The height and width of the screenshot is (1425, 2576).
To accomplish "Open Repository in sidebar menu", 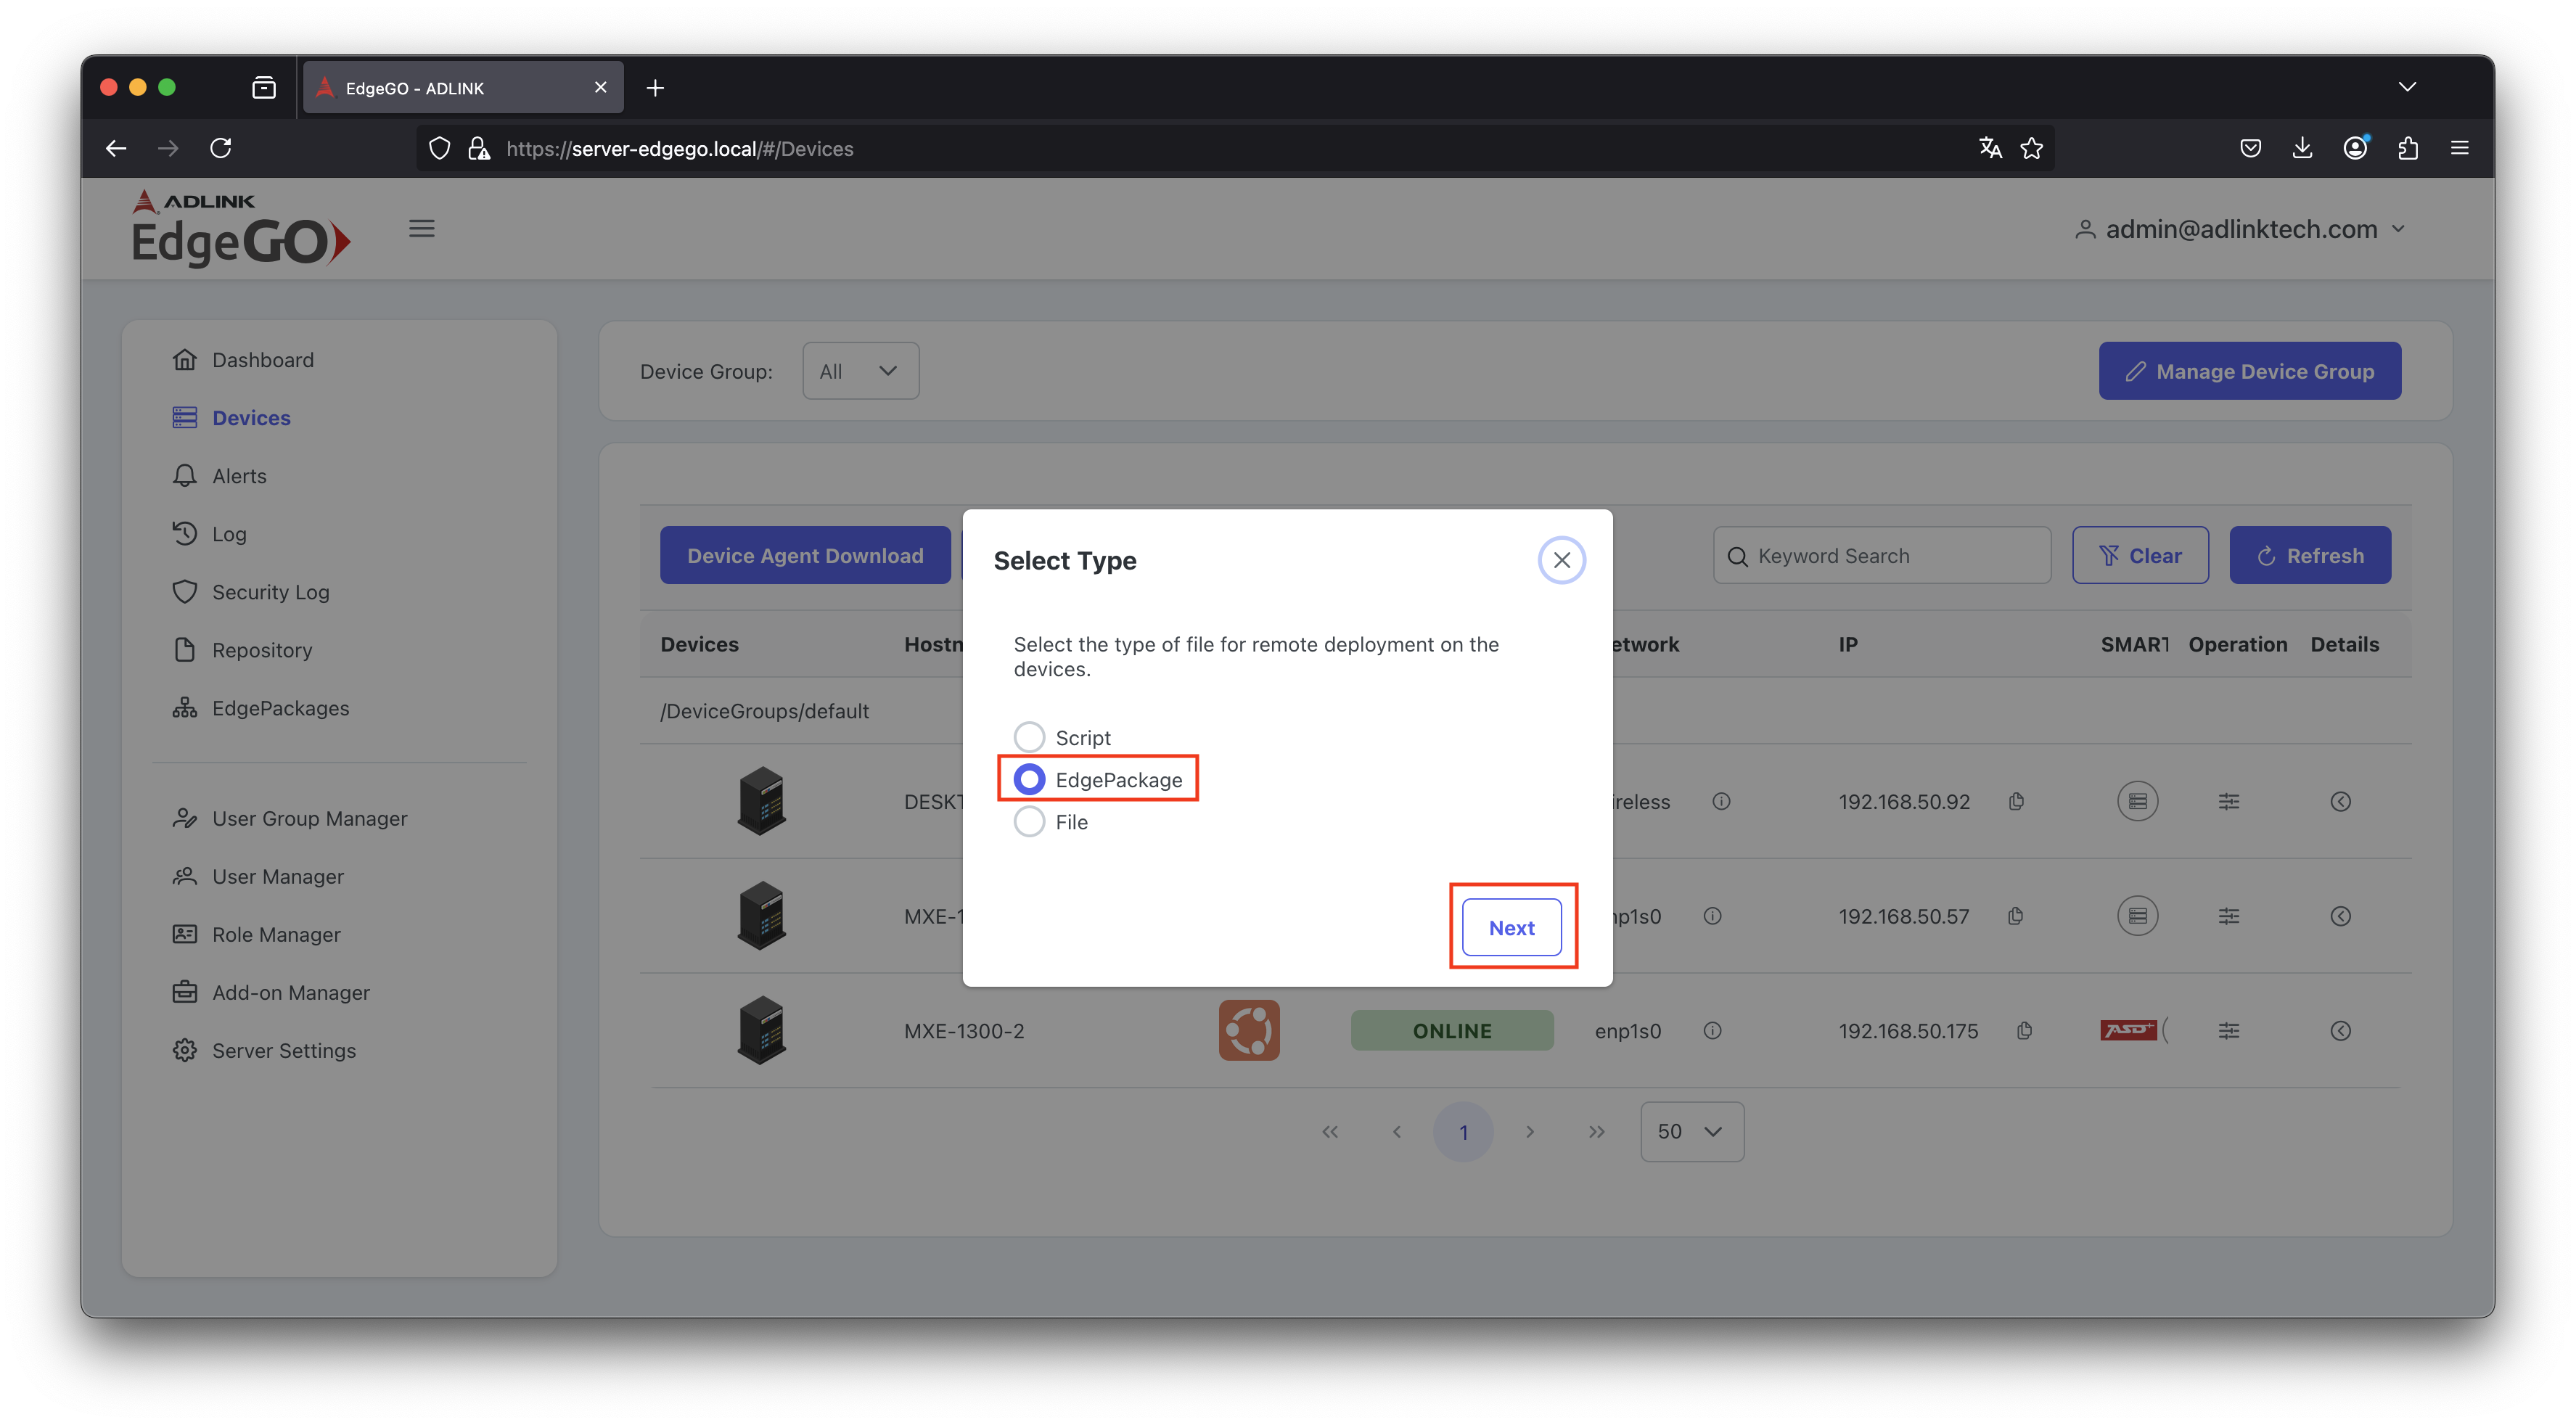I will [261, 650].
